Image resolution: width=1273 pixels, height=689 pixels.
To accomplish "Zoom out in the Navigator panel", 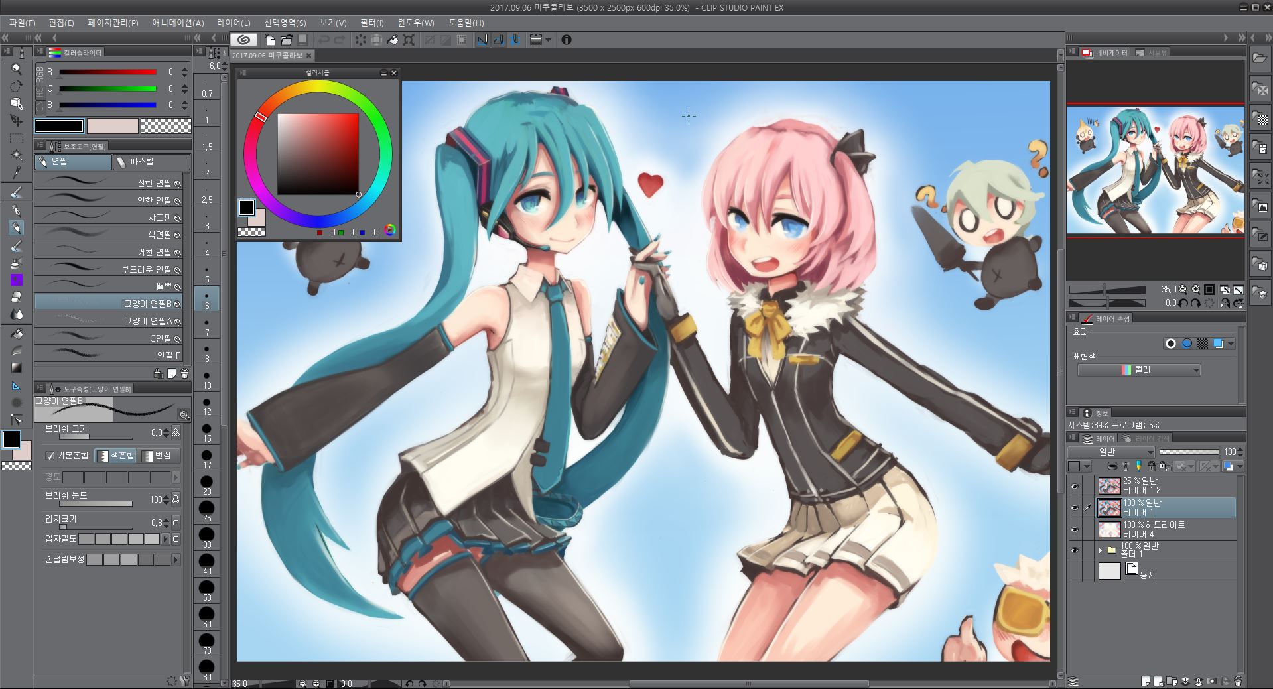I will (1182, 290).
